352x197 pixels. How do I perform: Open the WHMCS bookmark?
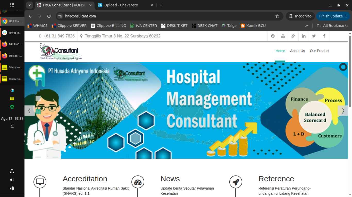point(38,26)
